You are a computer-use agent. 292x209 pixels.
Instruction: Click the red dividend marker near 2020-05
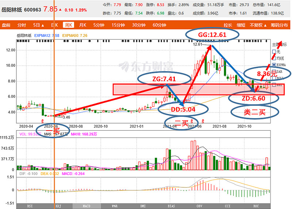[42, 121]
